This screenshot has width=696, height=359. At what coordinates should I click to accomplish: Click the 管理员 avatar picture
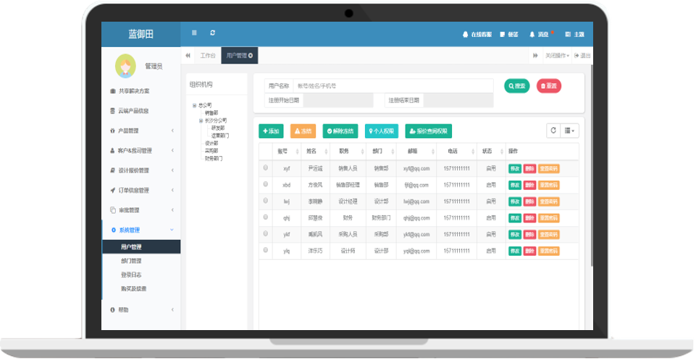click(125, 66)
